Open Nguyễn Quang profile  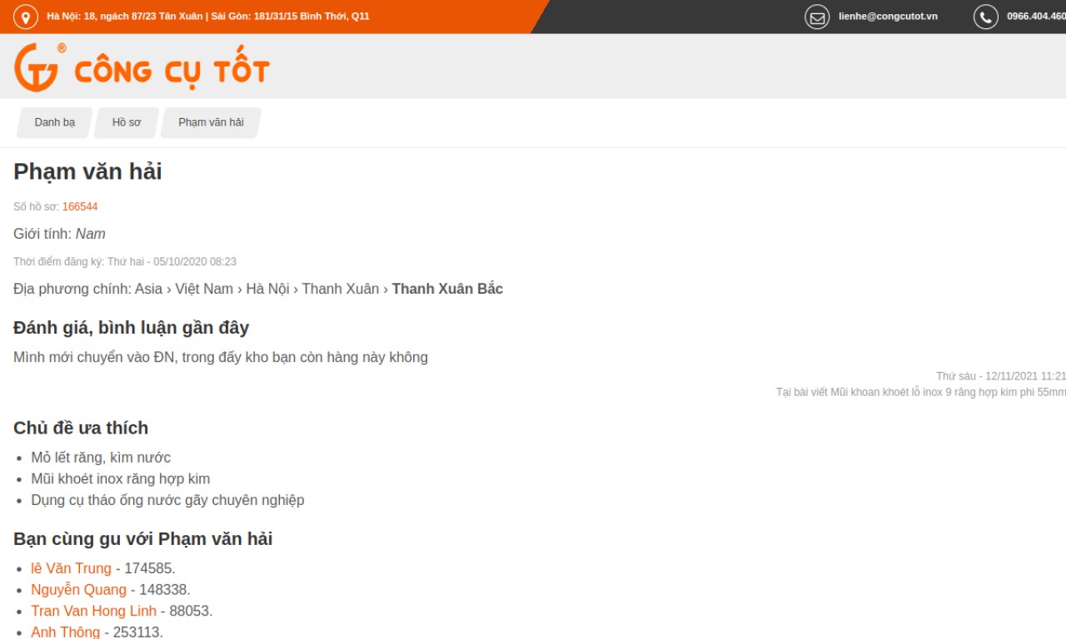point(78,590)
